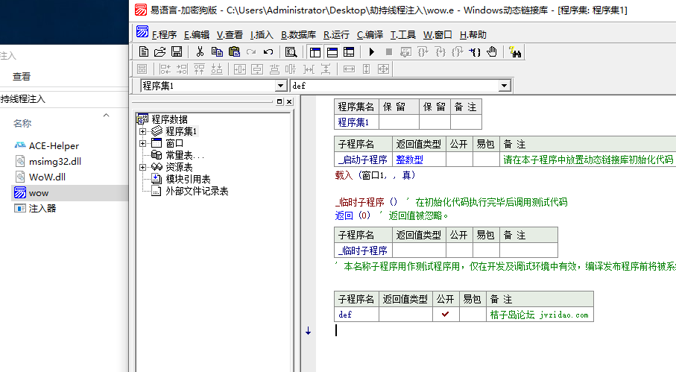Click the 名称 column header
This screenshot has height=372, width=676.
(22, 123)
